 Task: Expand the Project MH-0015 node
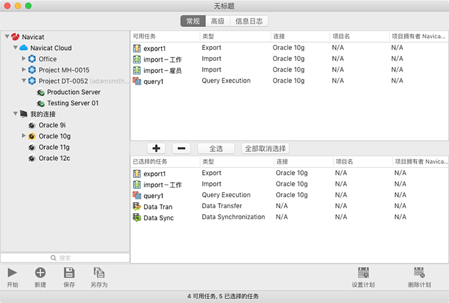(x=24, y=69)
